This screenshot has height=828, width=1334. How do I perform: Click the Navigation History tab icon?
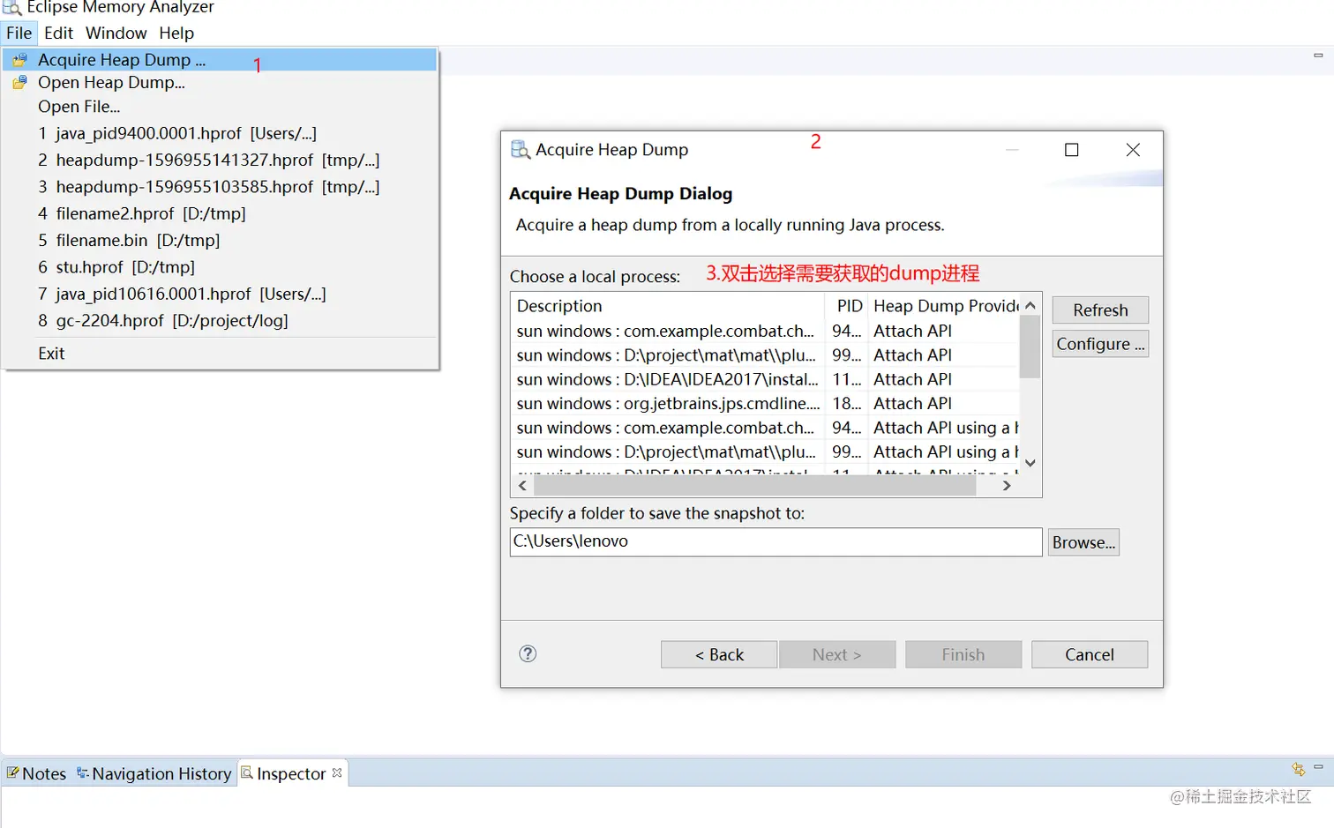(83, 772)
